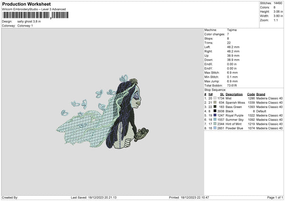285x201 pixels.
Task: Click the barcode at the top
Action: click(x=36, y=15)
